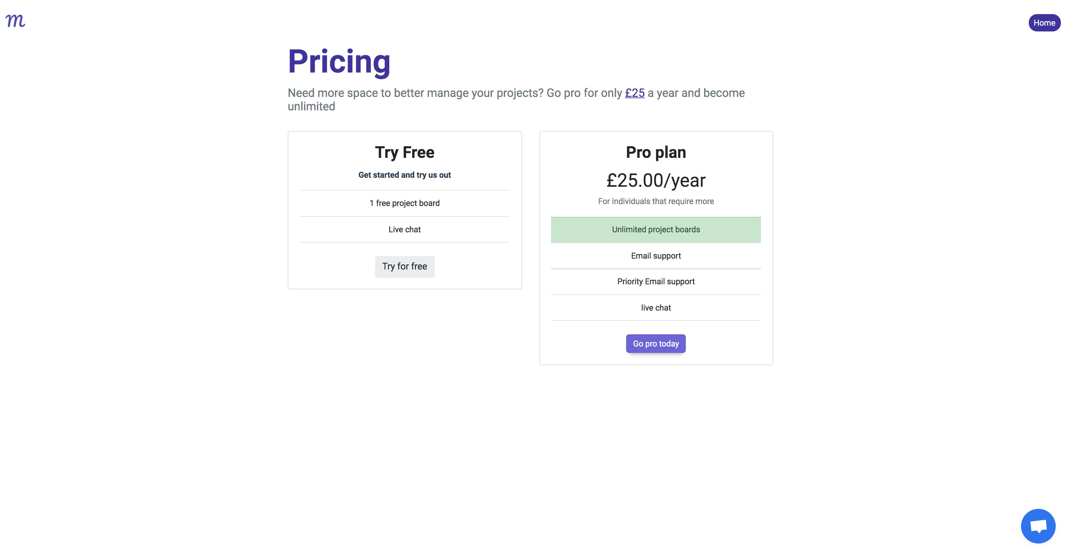Open the live chat bubble widget
Screen dimensions: 1066x548
(1037, 526)
